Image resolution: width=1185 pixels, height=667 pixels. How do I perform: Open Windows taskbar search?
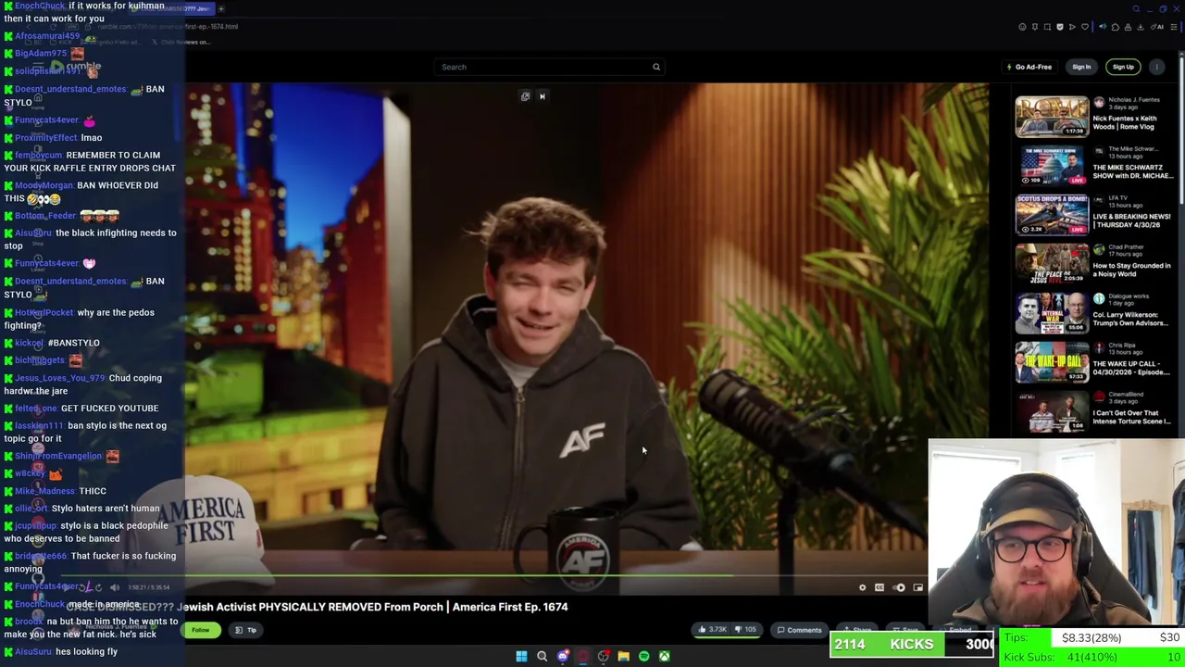click(543, 656)
